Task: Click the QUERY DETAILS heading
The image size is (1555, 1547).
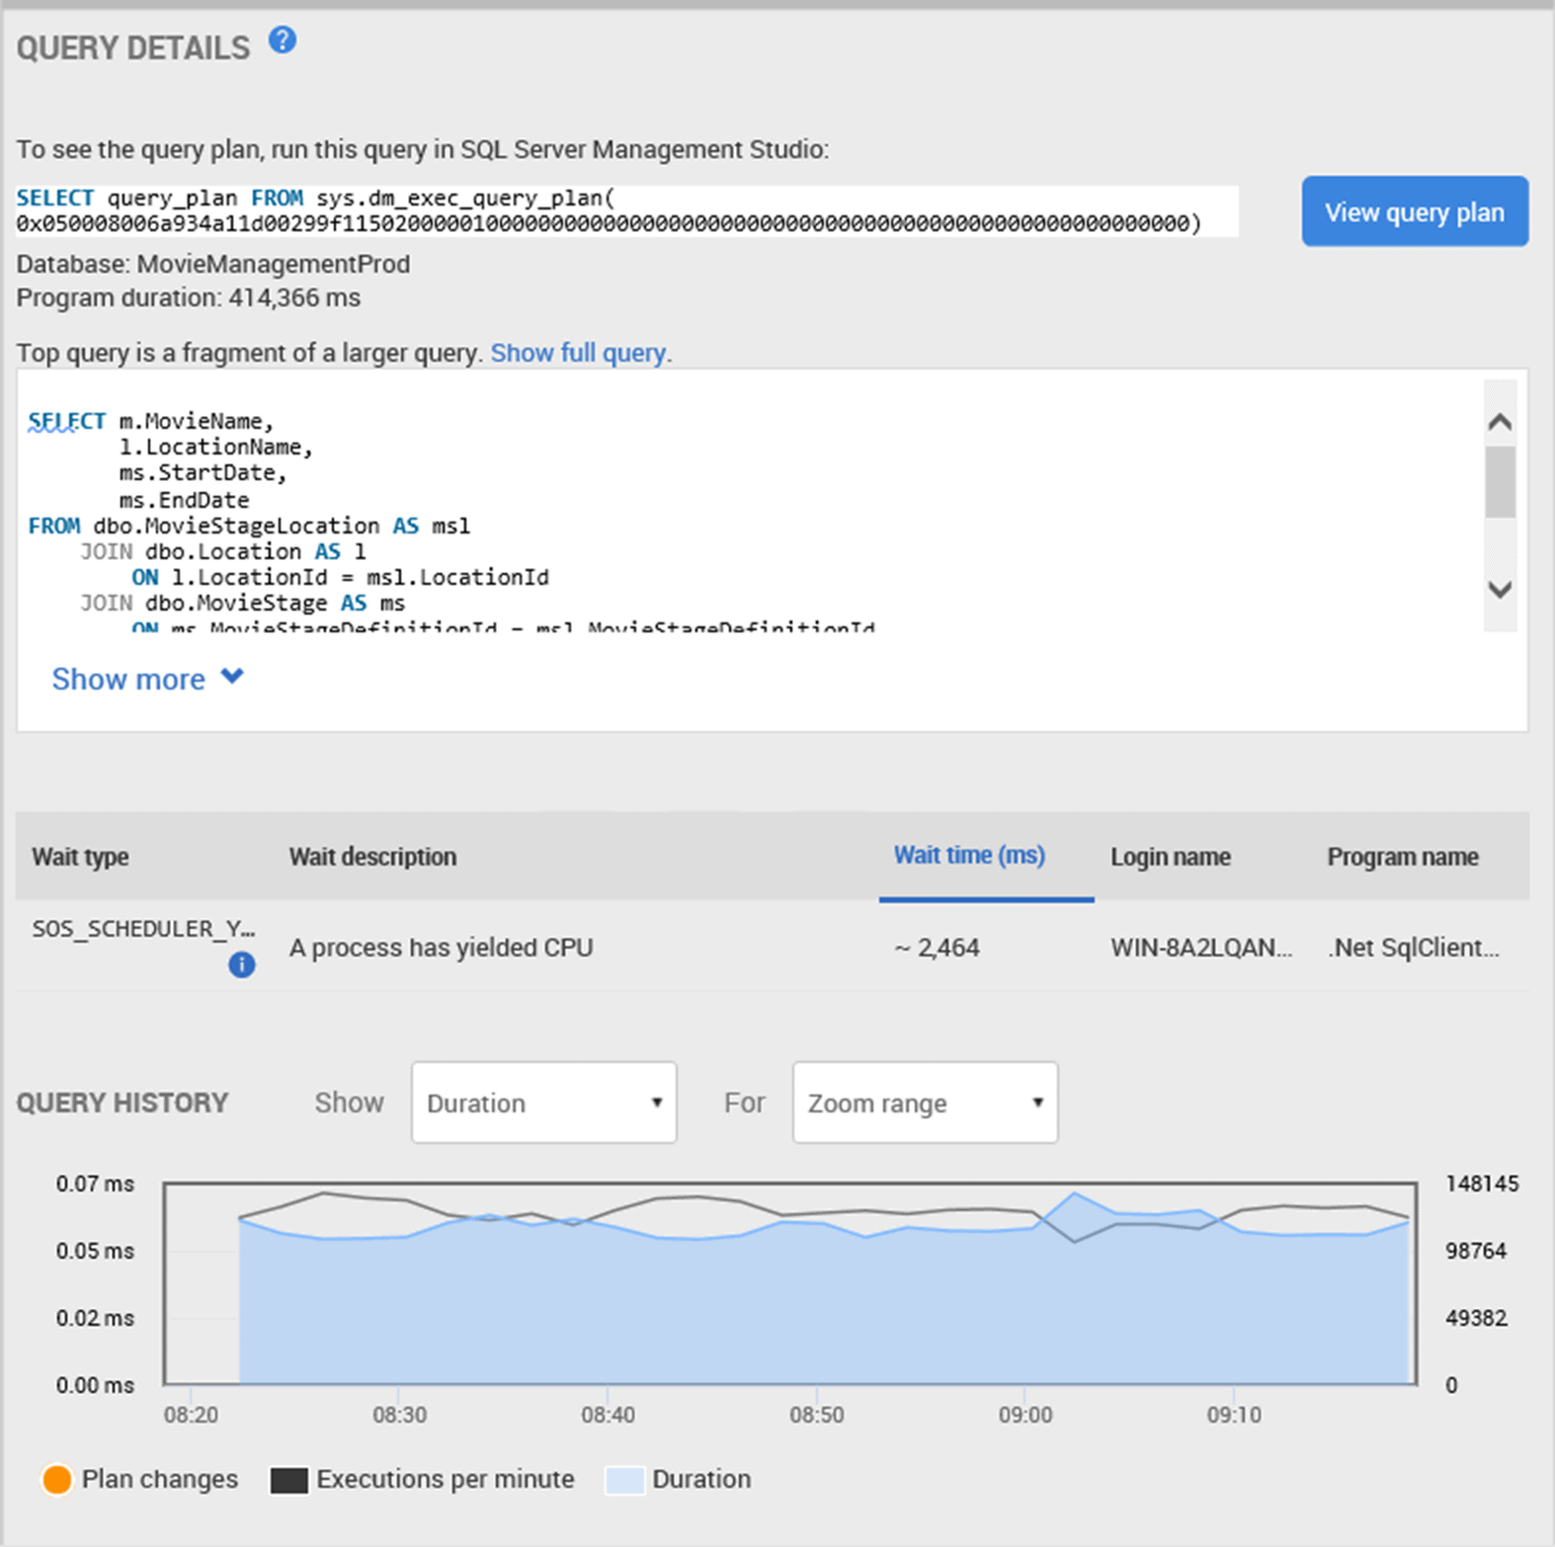Action: [x=133, y=47]
